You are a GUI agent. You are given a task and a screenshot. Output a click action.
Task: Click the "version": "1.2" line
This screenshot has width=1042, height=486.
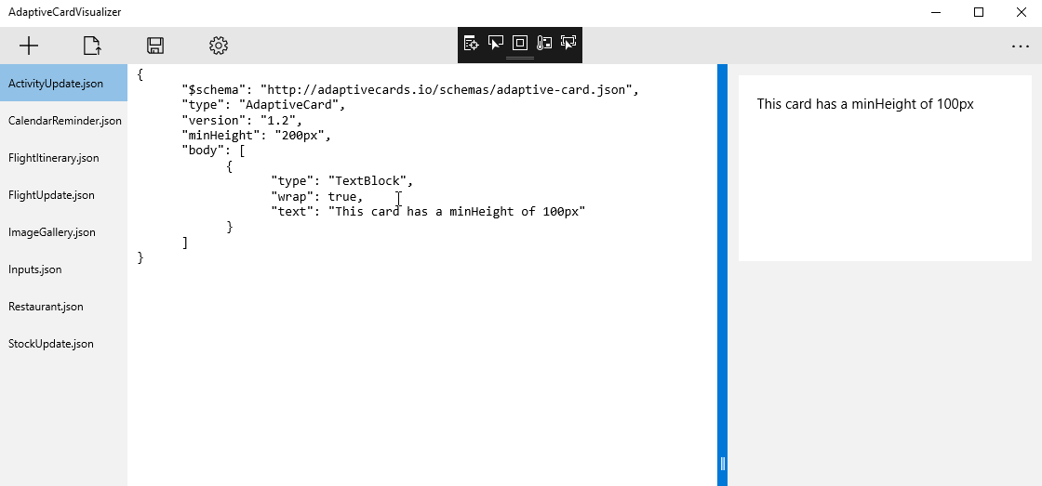242,120
